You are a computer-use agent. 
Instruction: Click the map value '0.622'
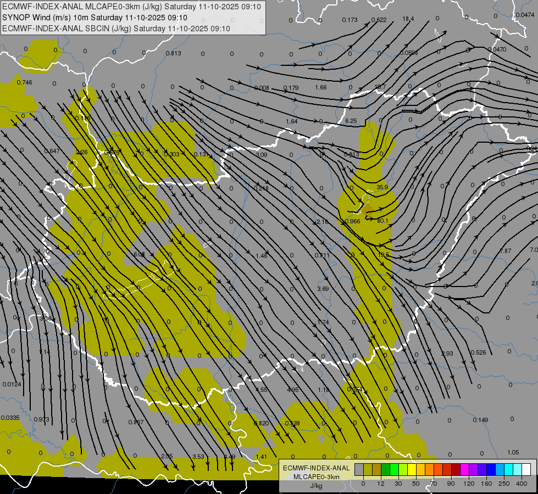(379, 20)
